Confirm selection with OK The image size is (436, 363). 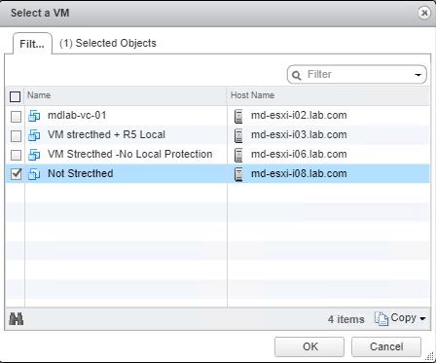309,346
